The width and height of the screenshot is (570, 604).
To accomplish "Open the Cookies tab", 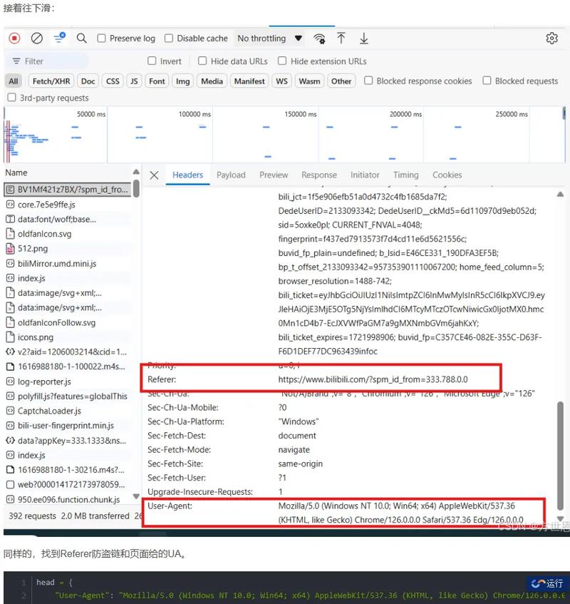I will (x=447, y=175).
